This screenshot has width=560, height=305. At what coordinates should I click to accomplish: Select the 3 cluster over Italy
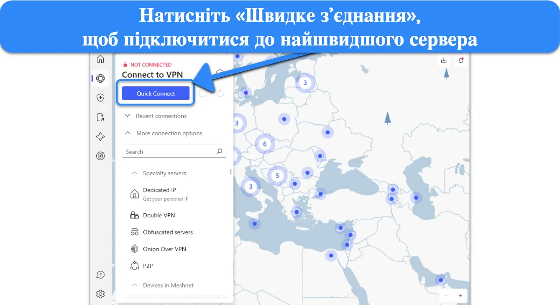point(251,187)
